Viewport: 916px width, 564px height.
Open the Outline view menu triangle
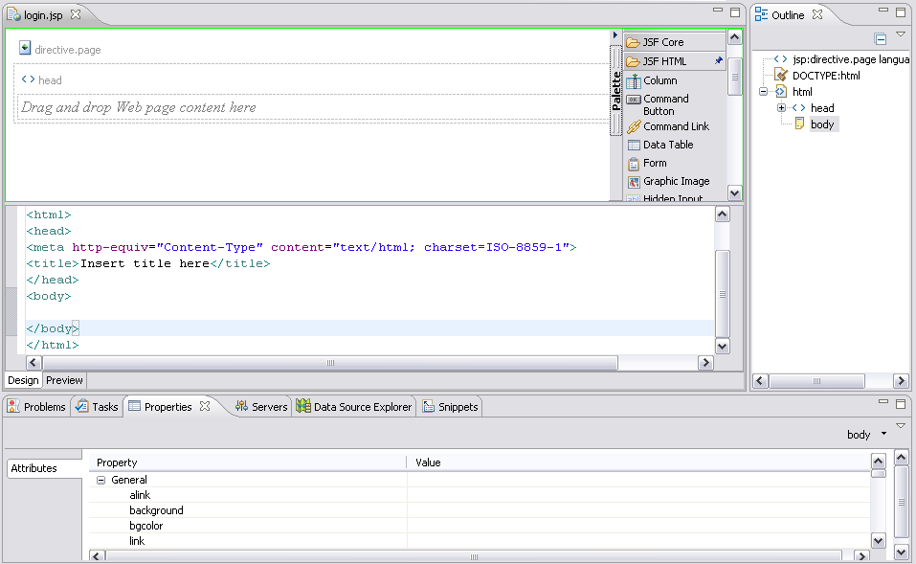click(x=901, y=34)
